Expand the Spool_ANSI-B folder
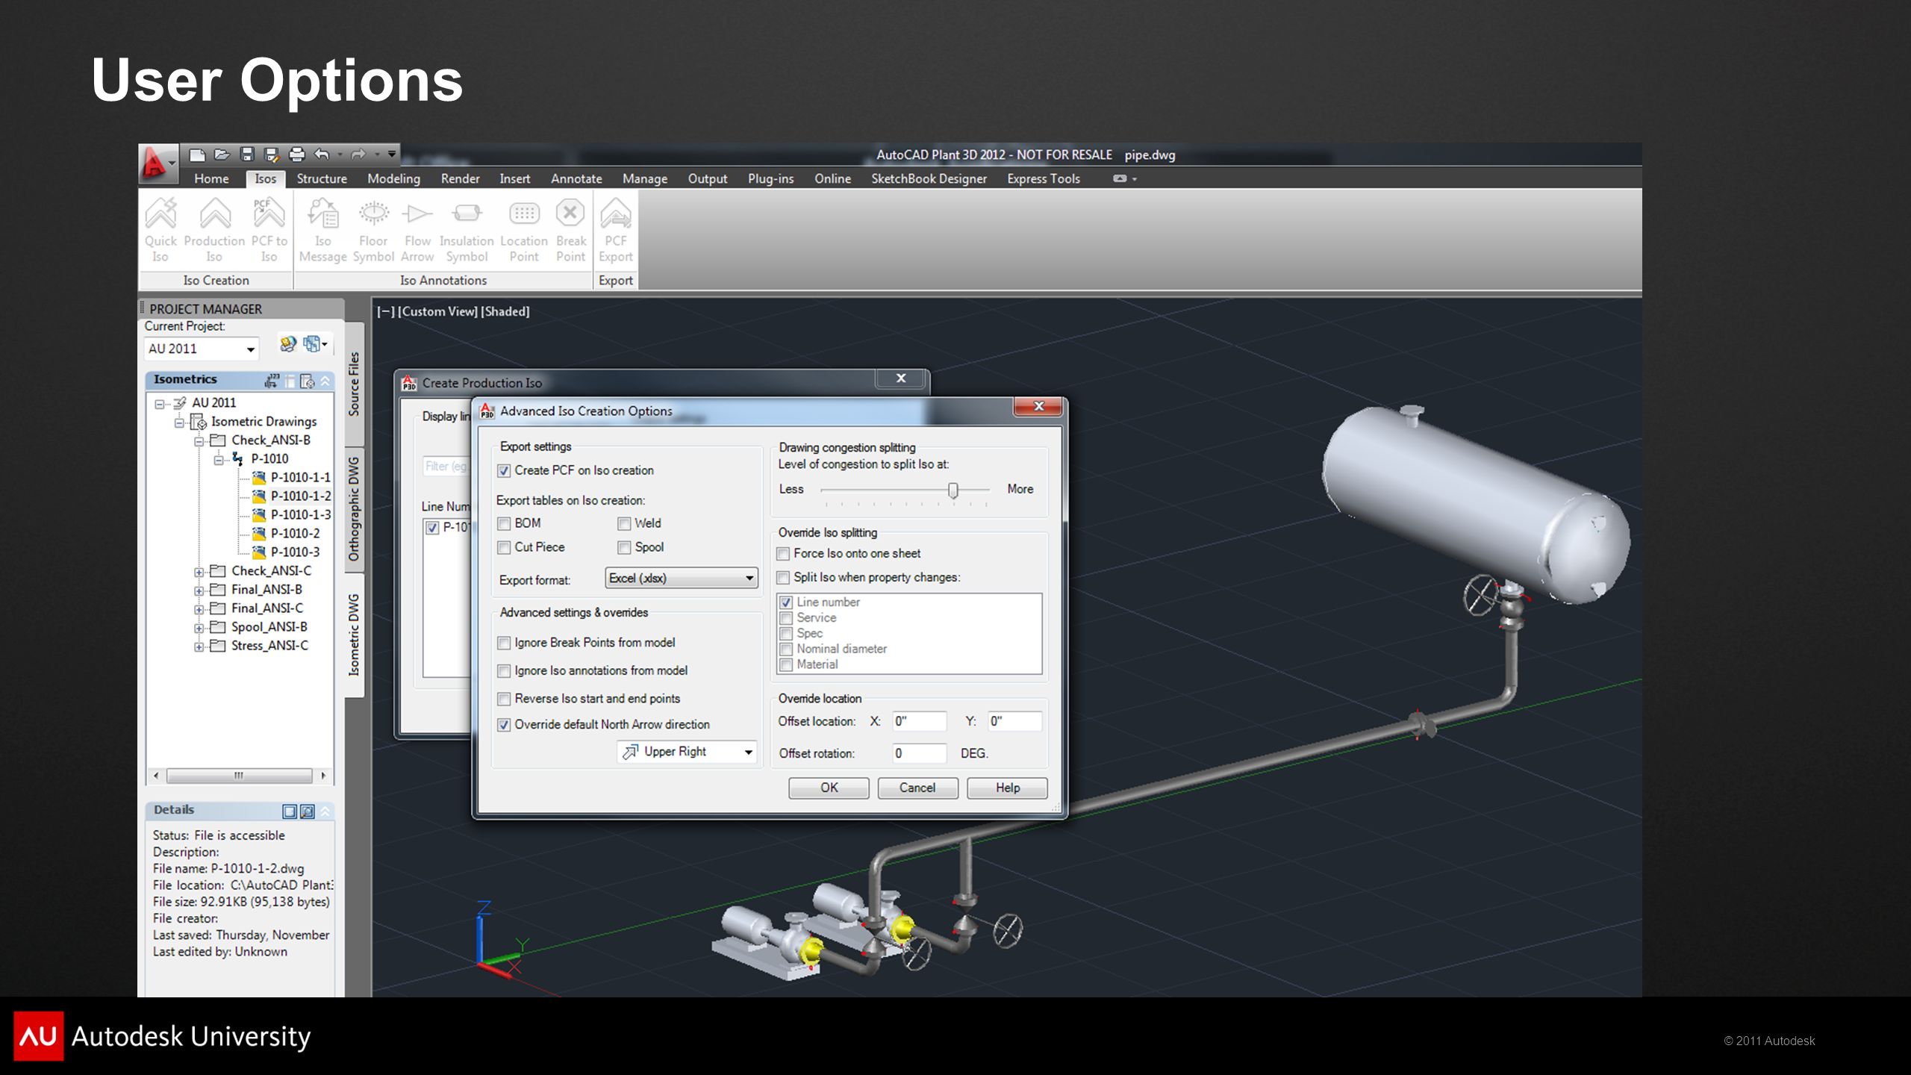Screen dimensions: 1911x1075 (199, 628)
